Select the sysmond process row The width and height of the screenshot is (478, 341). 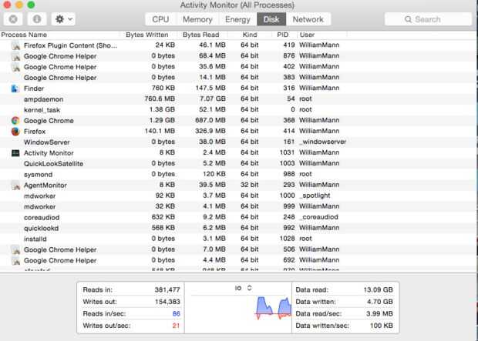237,175
